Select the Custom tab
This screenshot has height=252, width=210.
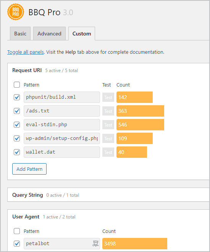click(x=82, y=34)
